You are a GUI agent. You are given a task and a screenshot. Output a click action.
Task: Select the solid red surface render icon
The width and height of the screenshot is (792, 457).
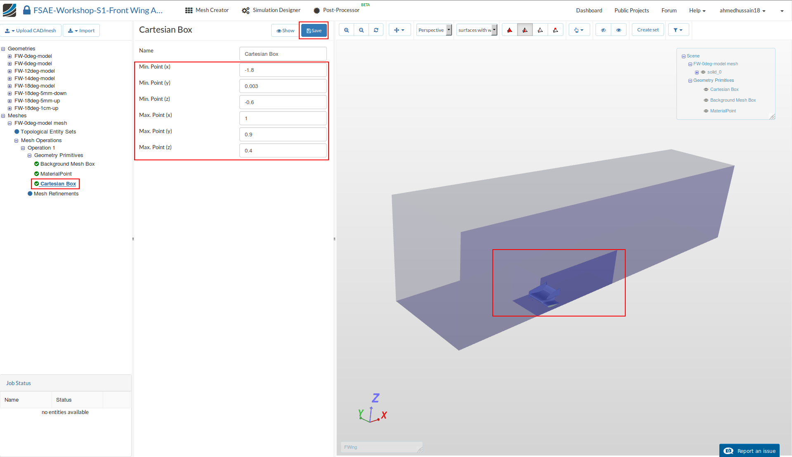[510, 30]
